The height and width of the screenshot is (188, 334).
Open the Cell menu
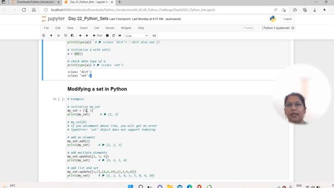(97, 28)
